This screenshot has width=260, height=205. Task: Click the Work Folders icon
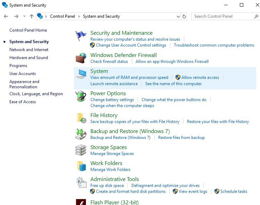(x=81, y=166)
